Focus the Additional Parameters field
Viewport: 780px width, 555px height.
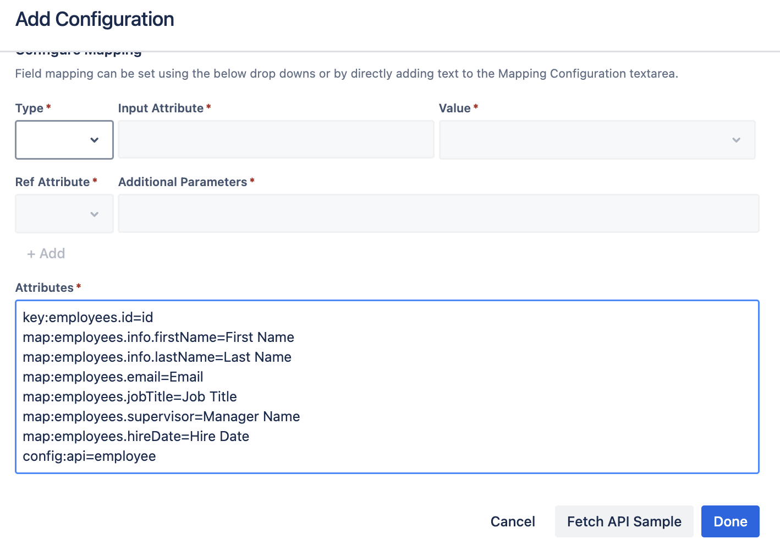click(438, 214)
